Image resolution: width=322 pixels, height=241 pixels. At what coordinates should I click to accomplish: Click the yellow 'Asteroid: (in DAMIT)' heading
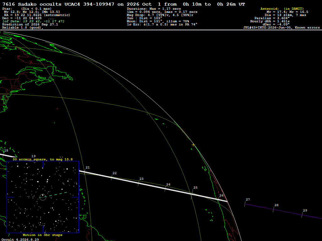[282, 8]
